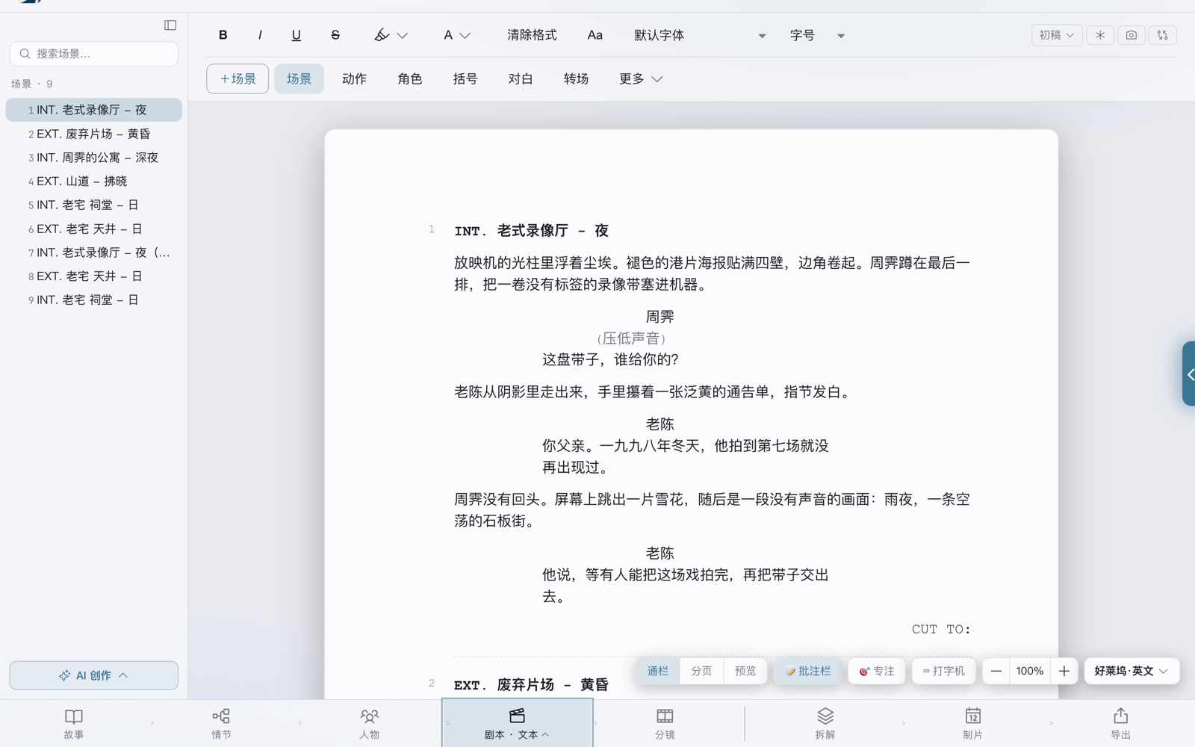Select scene 4 EXT. 山道 – 拂晓
Image resolution: width=1195 pixels, height=747 pixels.
[x=94, y=181]
